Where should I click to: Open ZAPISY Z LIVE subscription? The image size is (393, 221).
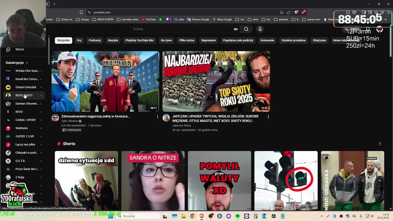point(24,136)
